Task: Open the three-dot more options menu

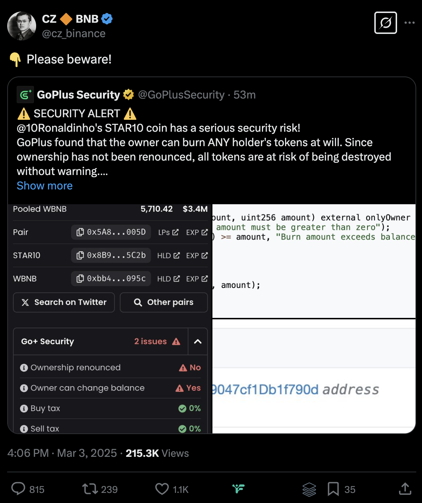Action: click(409, 23)
